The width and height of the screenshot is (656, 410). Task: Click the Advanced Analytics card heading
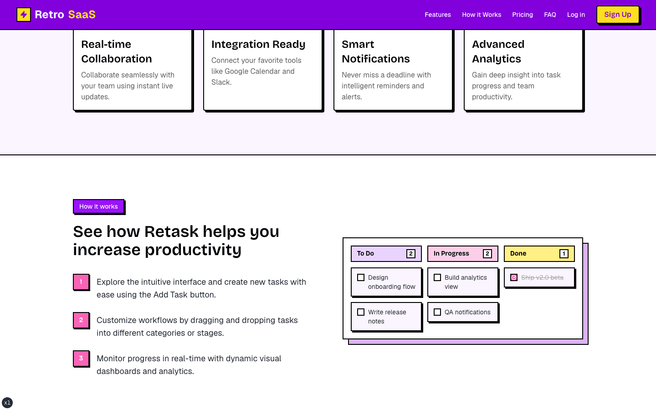click(x=498, y=51)
